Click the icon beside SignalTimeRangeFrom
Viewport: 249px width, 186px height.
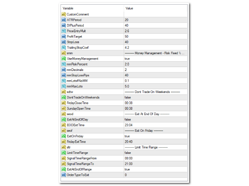[x=63, y=158]
